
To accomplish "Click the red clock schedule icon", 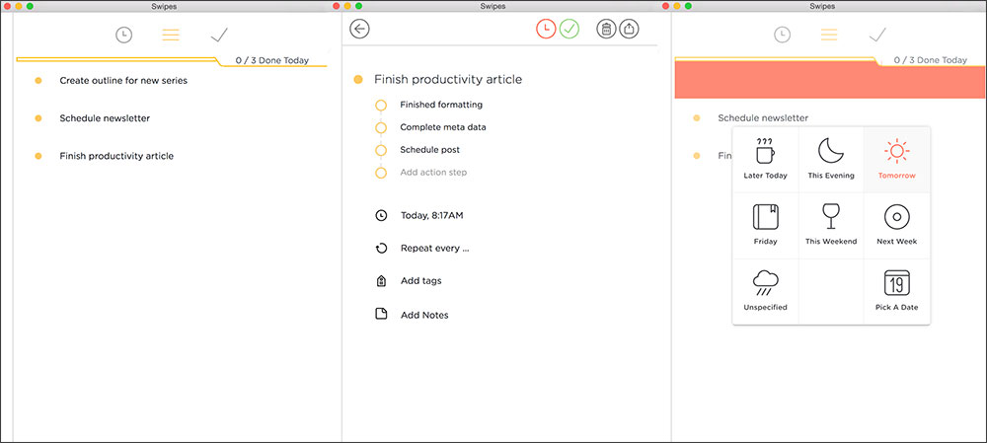I will tap(546, 29).
